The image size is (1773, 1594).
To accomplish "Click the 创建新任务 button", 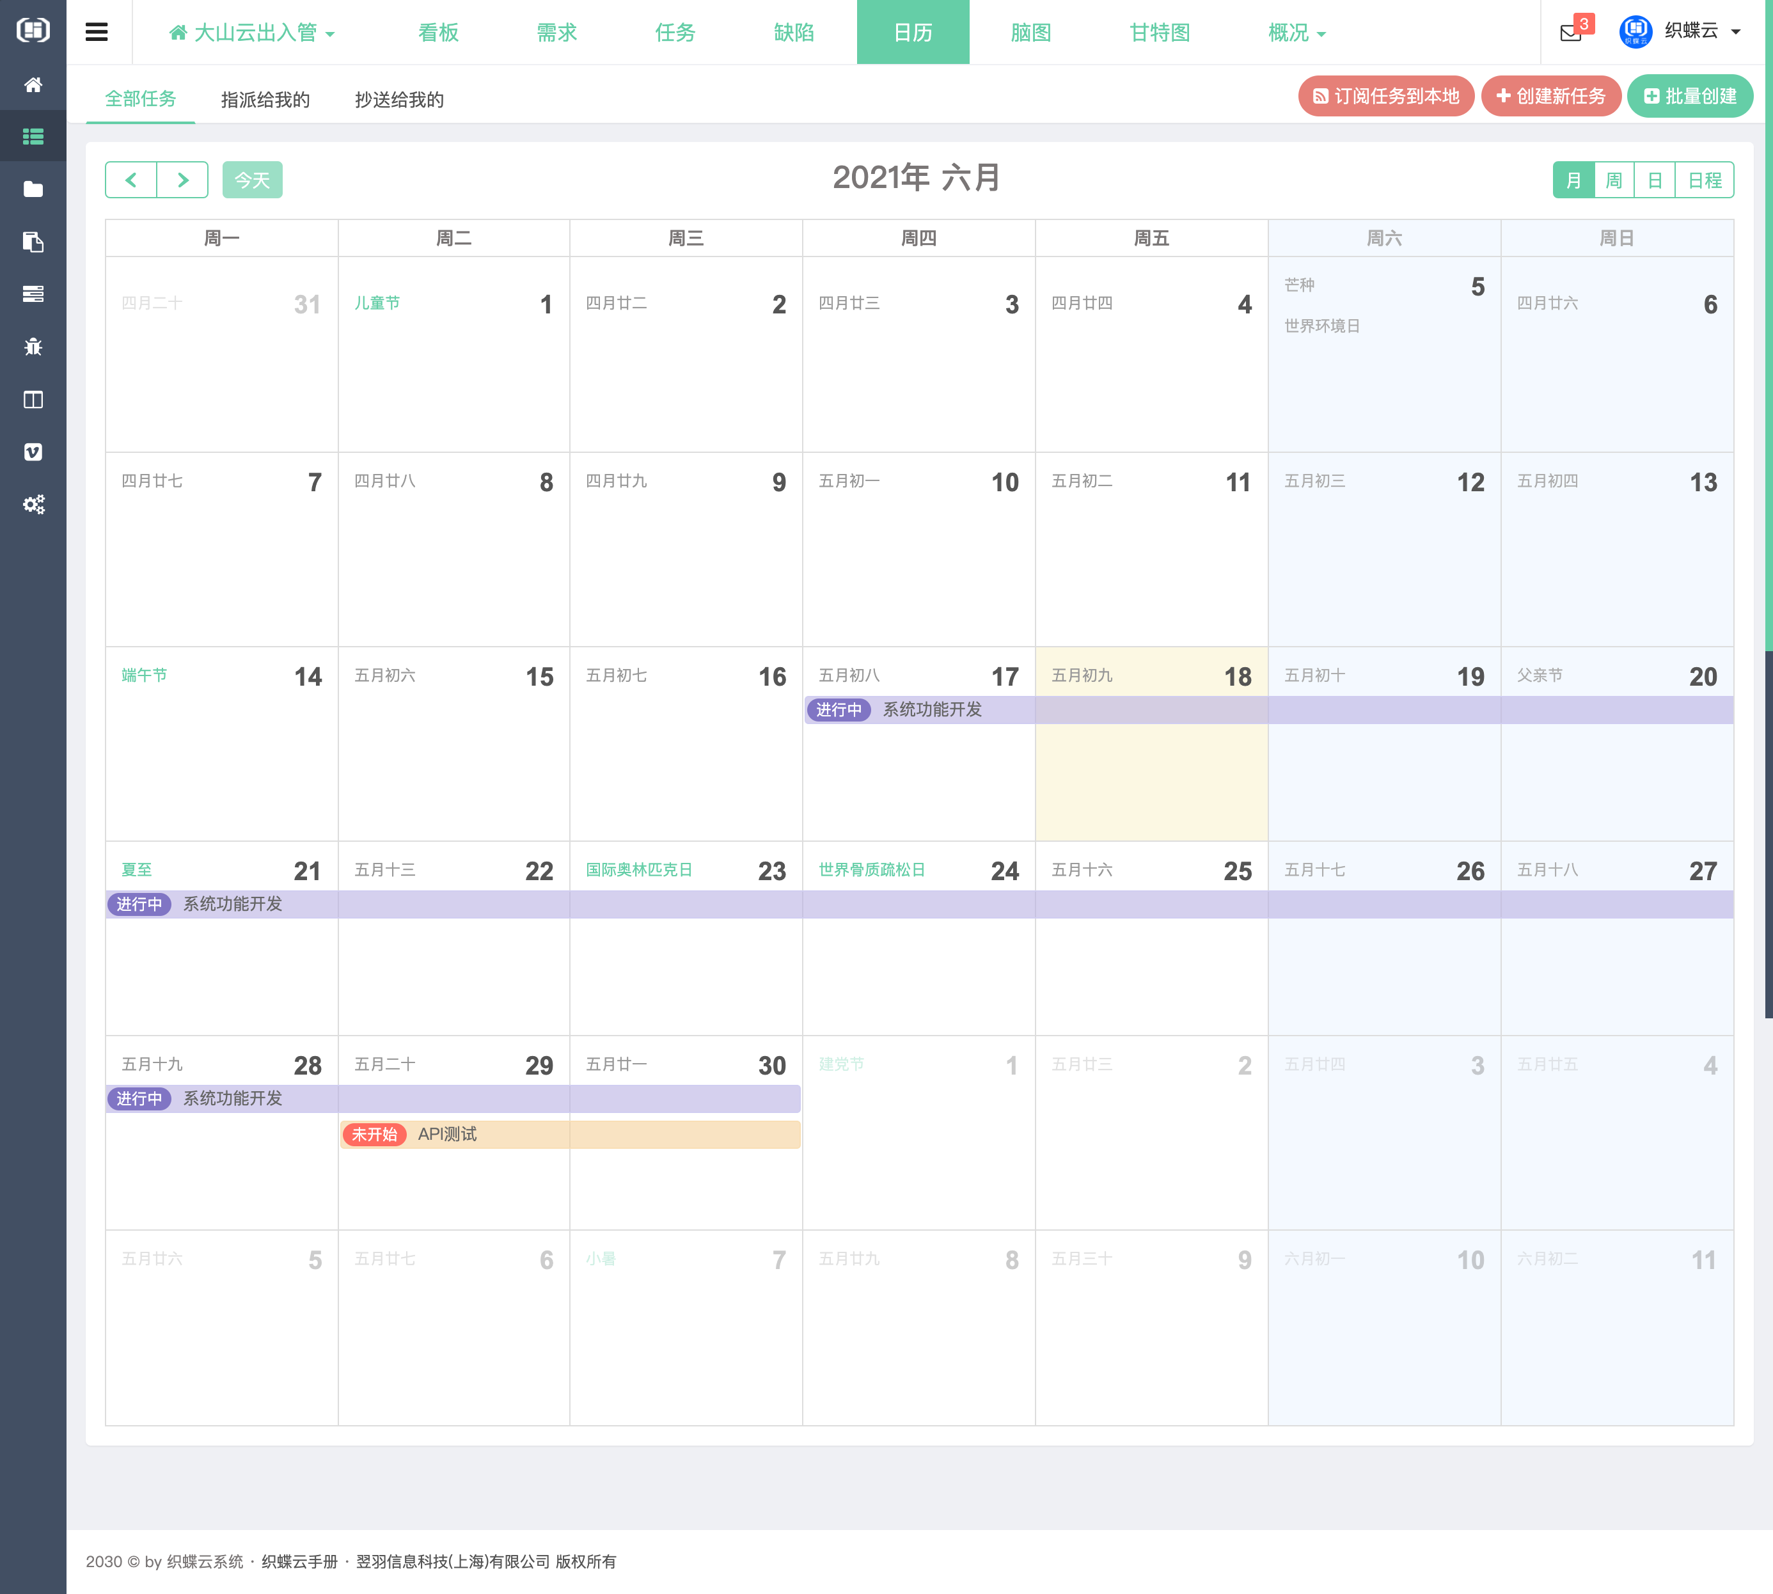I will 1550,97.
